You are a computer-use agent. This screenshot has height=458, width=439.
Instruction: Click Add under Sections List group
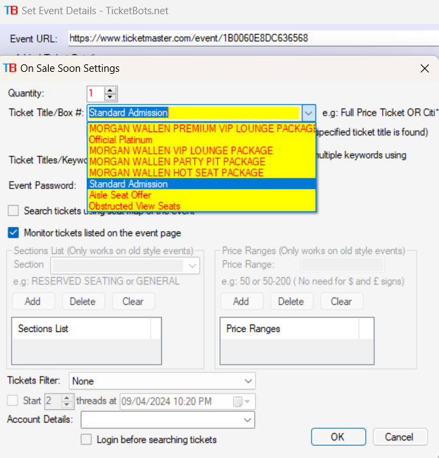pyautogui.click(x=33, y=301)
